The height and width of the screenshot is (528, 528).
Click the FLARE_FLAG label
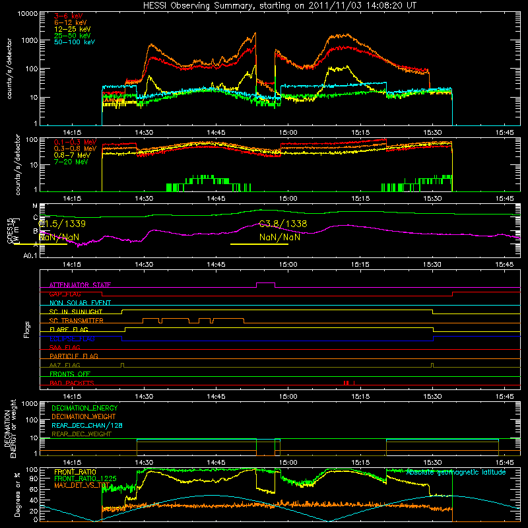69,329
